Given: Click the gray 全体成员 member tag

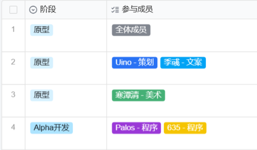Looking at the screenshot, I should click(x=131, y=30).
